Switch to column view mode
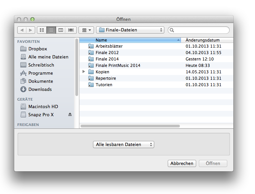This screenshot has width=255, height=194. point(61,30)
